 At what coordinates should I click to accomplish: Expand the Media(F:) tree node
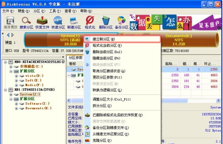16,85
